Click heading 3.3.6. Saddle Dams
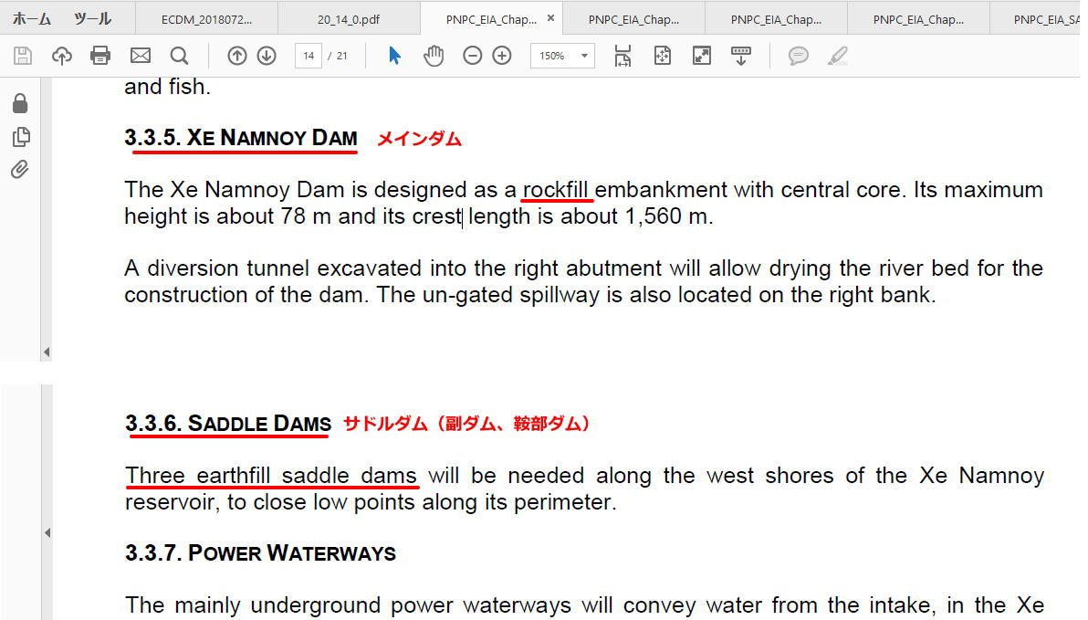The height and width of the screenshot is (620, 1088). tap(228, 424)
